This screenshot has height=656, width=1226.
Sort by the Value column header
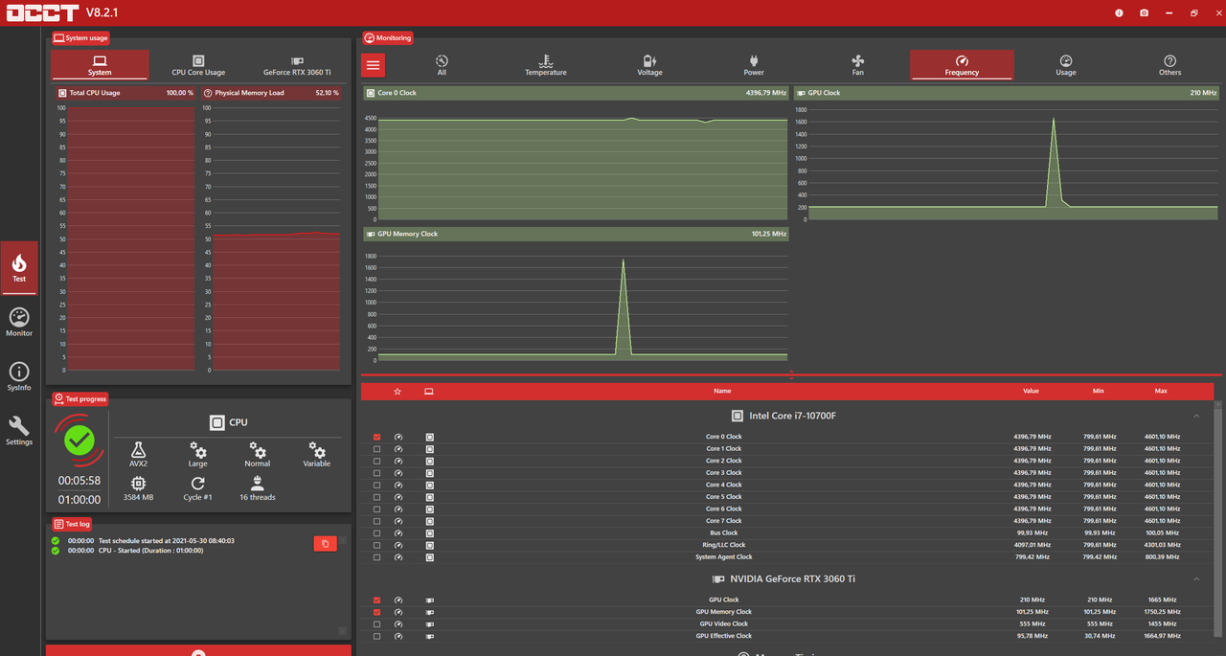coord(1031,391)
